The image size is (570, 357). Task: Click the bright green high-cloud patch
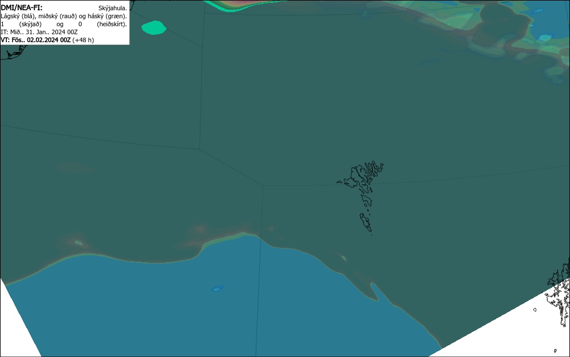coord(154,27)
